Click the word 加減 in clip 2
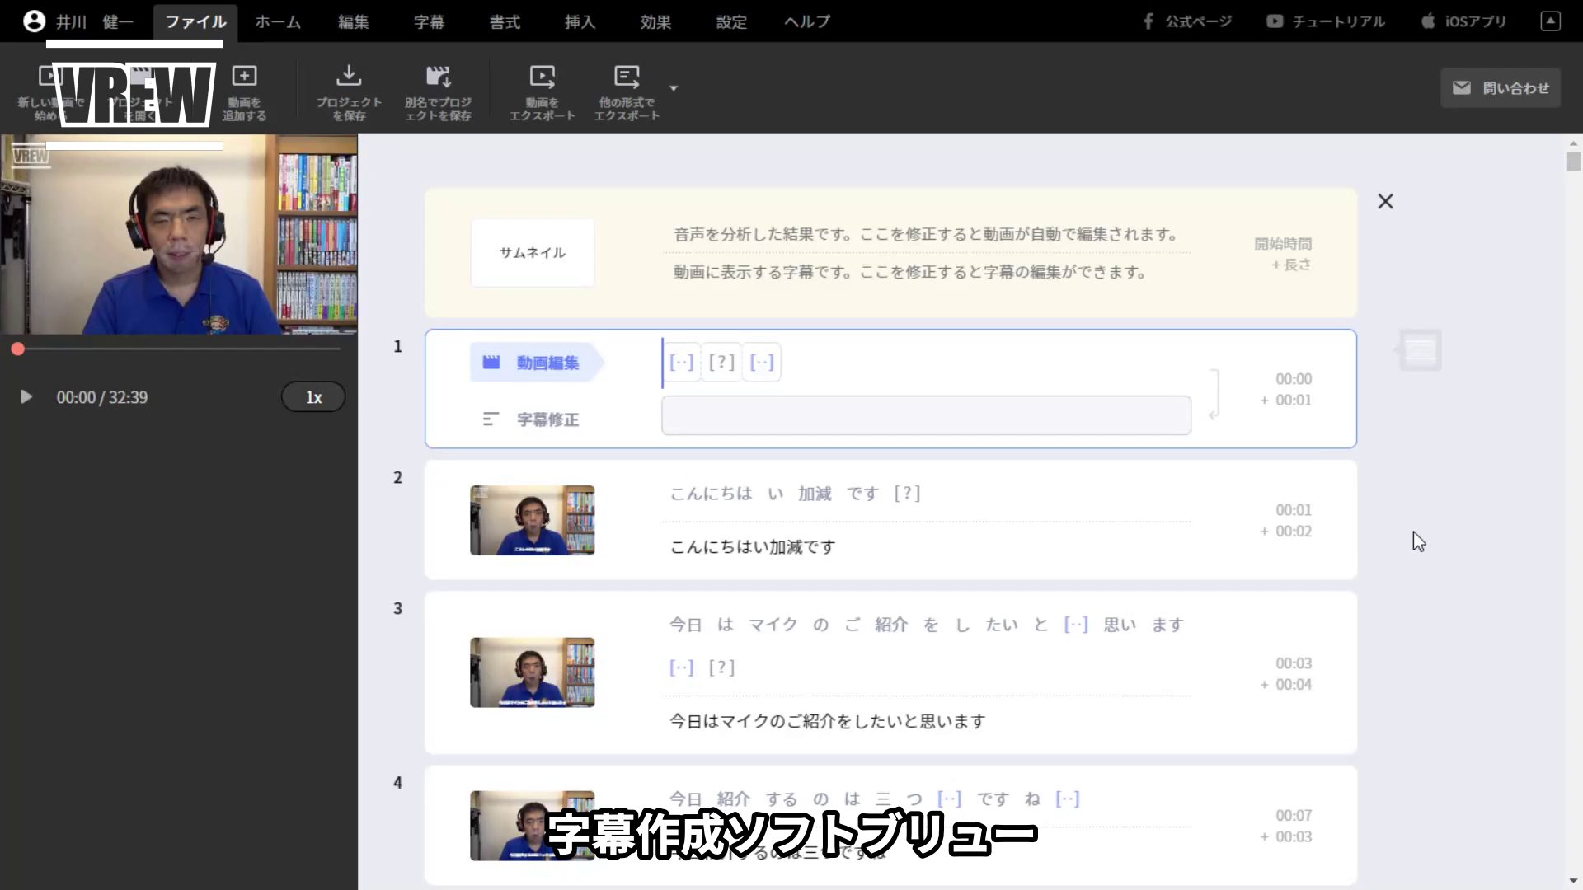This screenshot has width=1583, height=890. [x=815, y=494]
